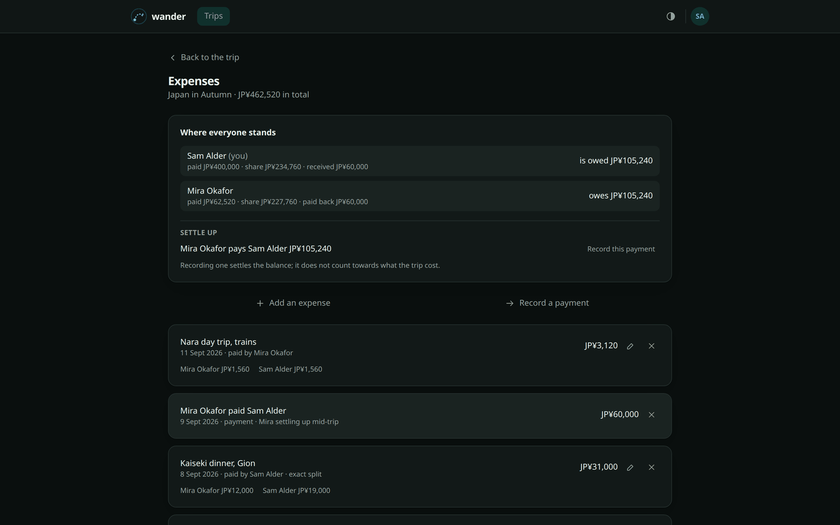Click Add an expense
Viewport: 840px width, 525px height.
293,303
